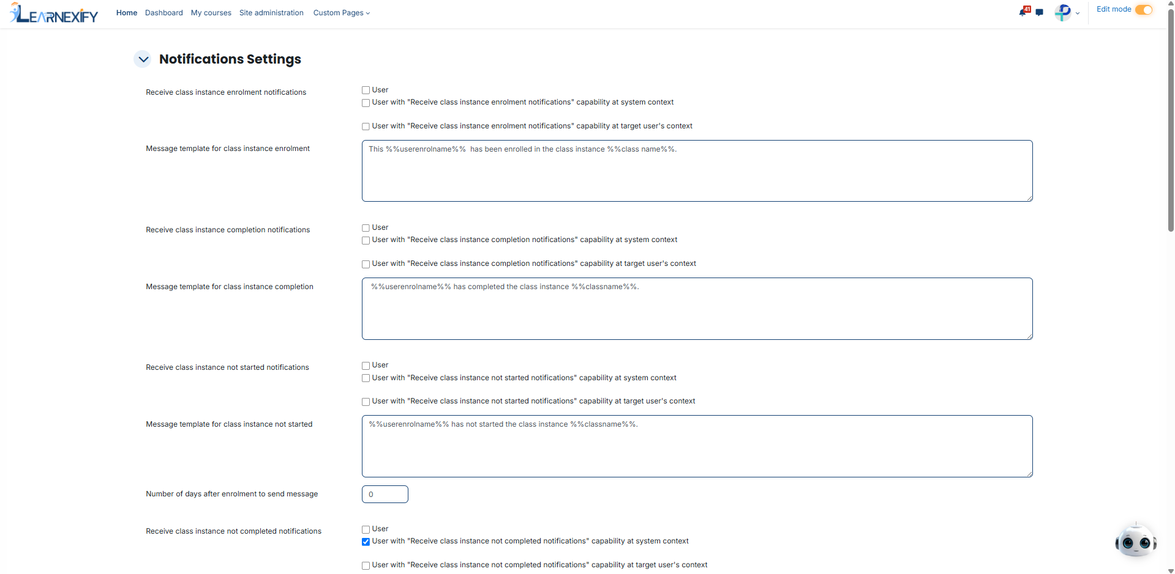
Task: Click the "Notifications Settings" heading text
Action: 230,59
